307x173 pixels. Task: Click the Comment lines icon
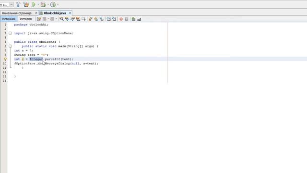coord(133,19)
